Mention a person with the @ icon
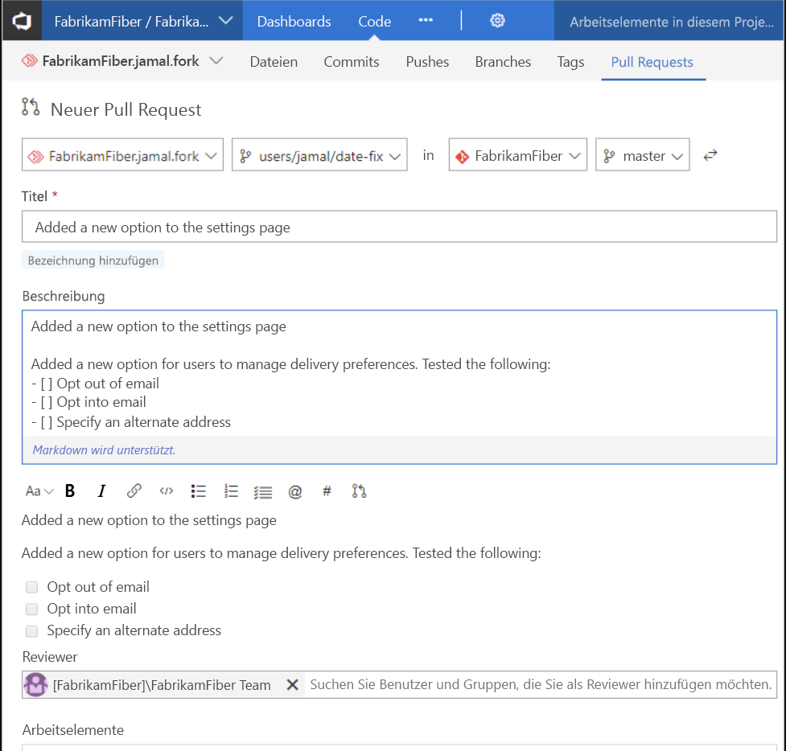This screenshot has width=786, height=751. coord(294,491)
